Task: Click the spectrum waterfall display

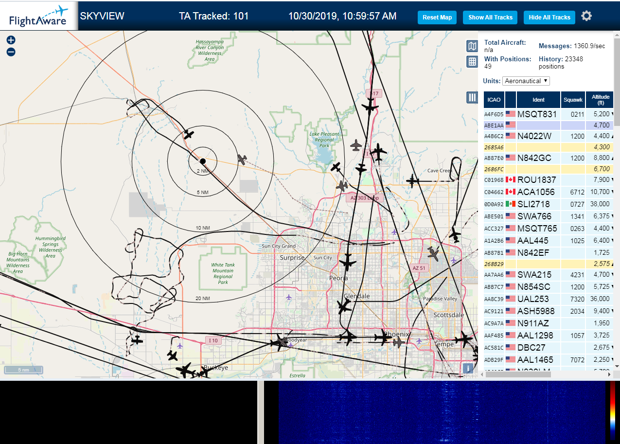Action: click(442, 412)
